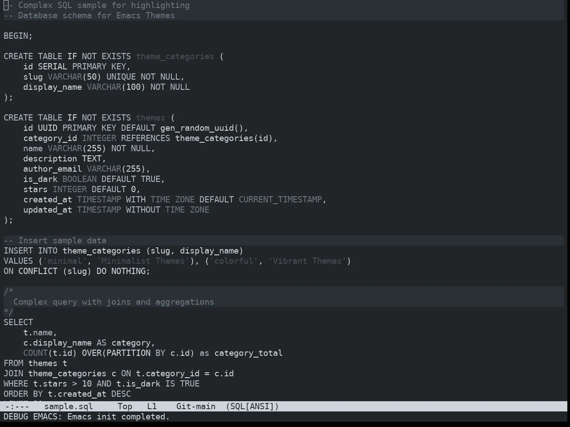Click COUNT in the COUNT(t.id) expression
Screen dimensions: 570x427
pos(36,353)
